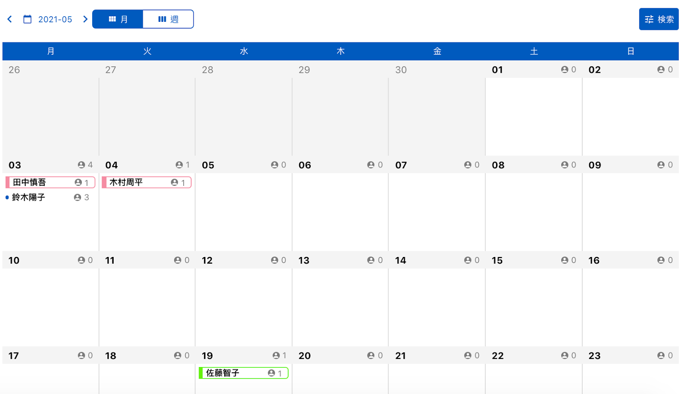Open the 検索 search filter button
The image size is (686, 394).
[659, 19]
